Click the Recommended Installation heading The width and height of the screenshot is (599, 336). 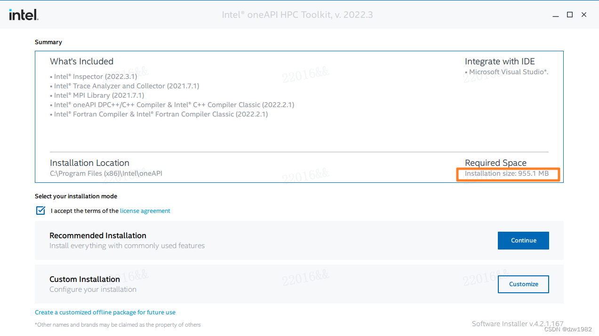coord(98,235)
